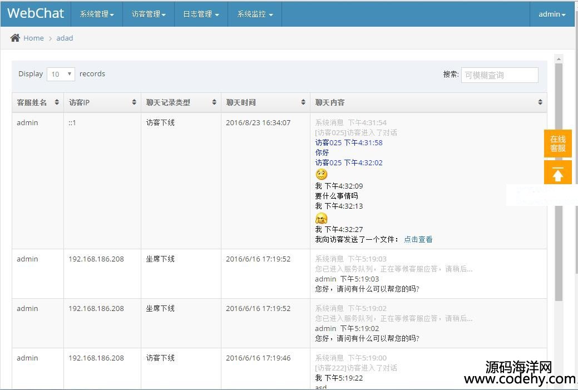Click the WebChat brand logo
Image resolution: width=578 pixels, height=390 pixels.
click(36, 13)
